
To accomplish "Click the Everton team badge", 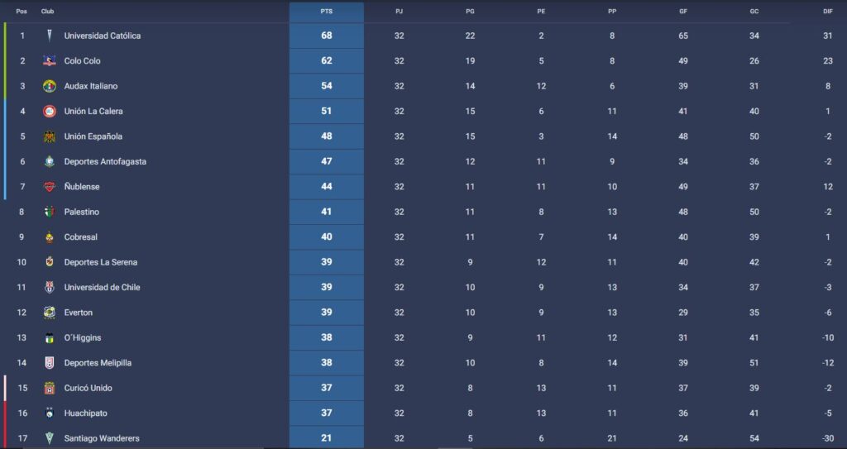I will 49,313.
